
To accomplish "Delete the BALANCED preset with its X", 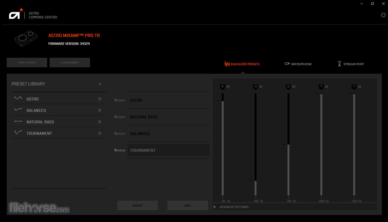I will pos(100,110).
